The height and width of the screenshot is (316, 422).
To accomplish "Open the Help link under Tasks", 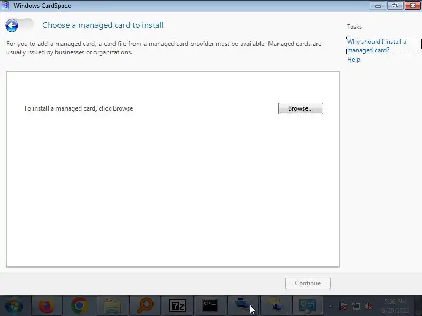I will click(x=353, y=60).
